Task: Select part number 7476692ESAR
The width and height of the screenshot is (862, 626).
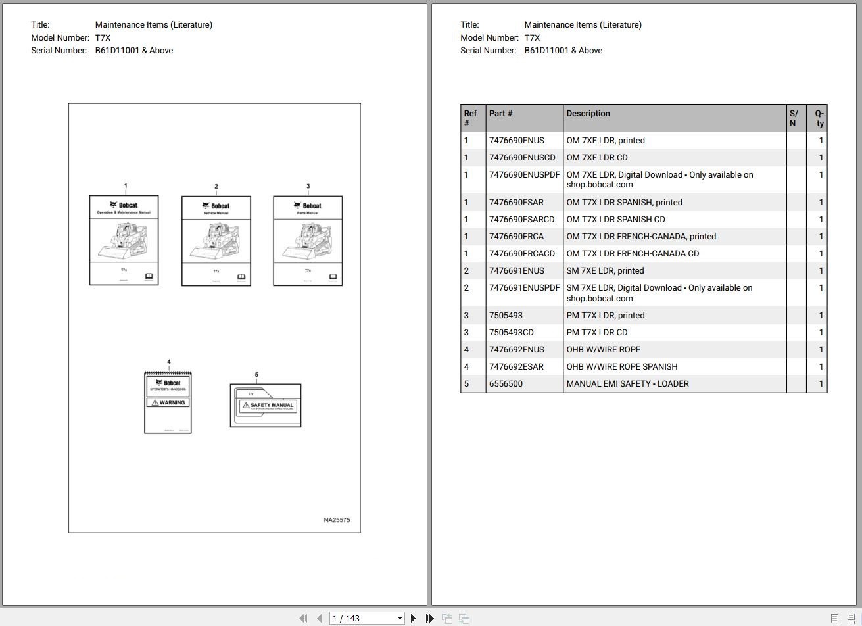Action: pos(516,367)
